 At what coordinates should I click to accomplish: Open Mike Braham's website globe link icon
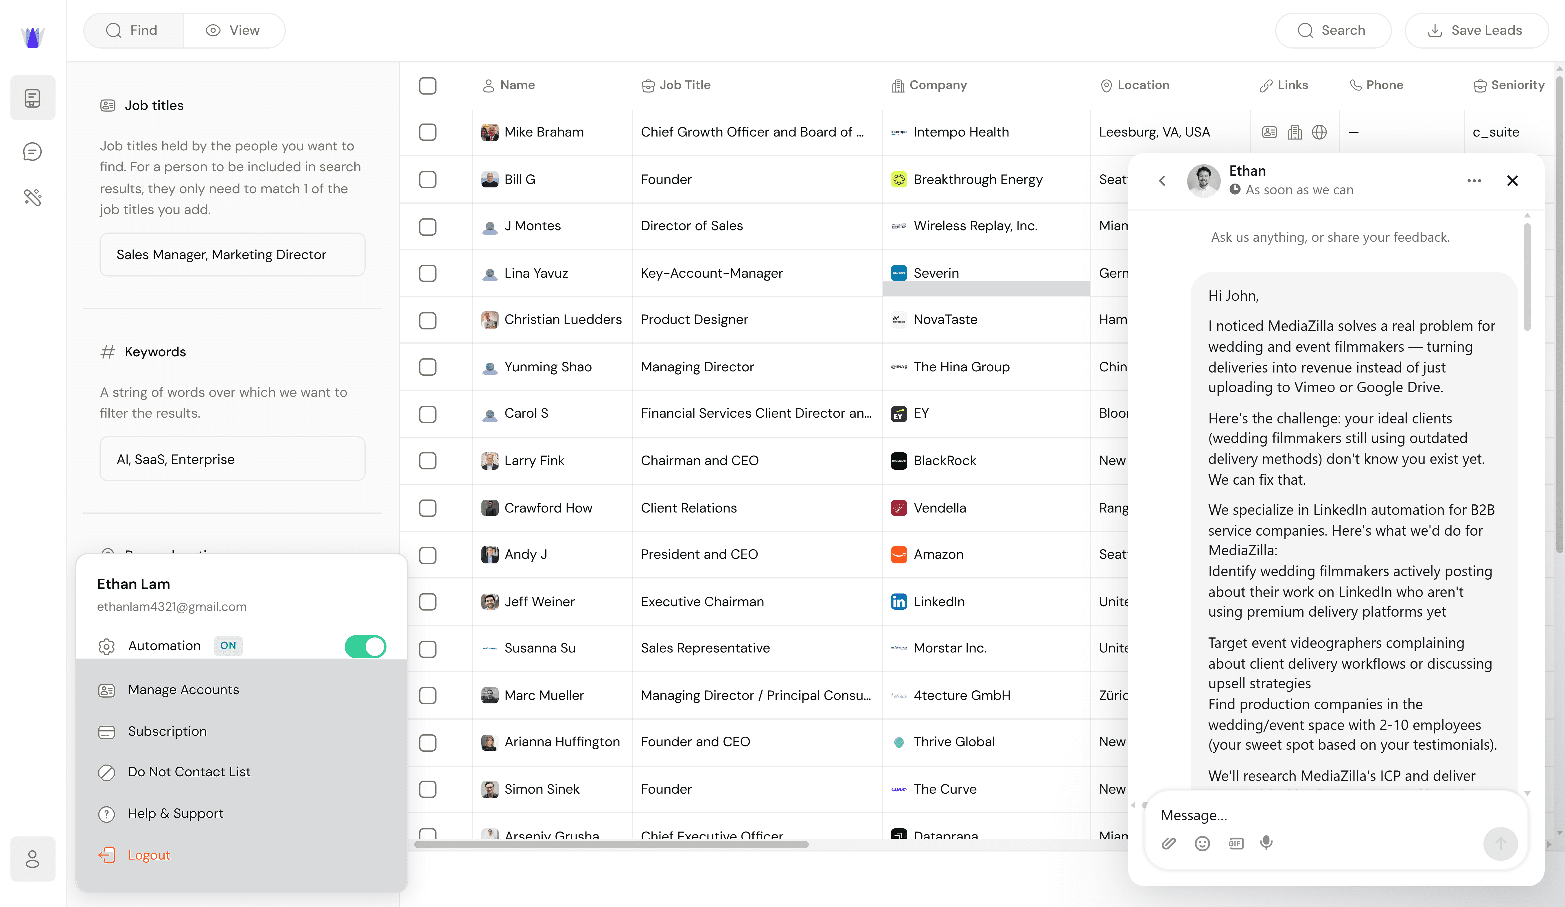coord(1319,132)
